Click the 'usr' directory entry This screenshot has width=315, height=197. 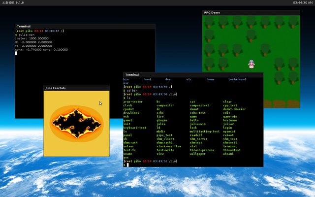tap(126, 83)
